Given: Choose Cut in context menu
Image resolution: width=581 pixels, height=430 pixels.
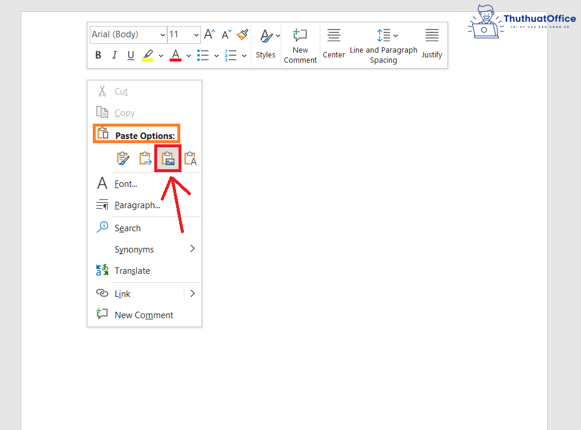Looking at the screenshot, I should (144, 91).
